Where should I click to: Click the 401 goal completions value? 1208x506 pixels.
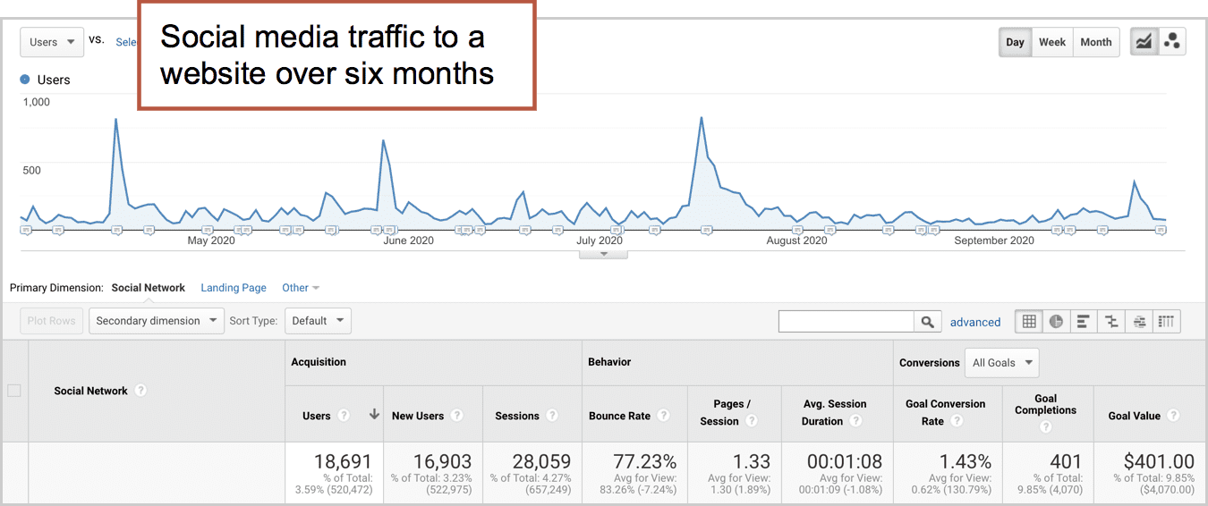coord(1066,461)
